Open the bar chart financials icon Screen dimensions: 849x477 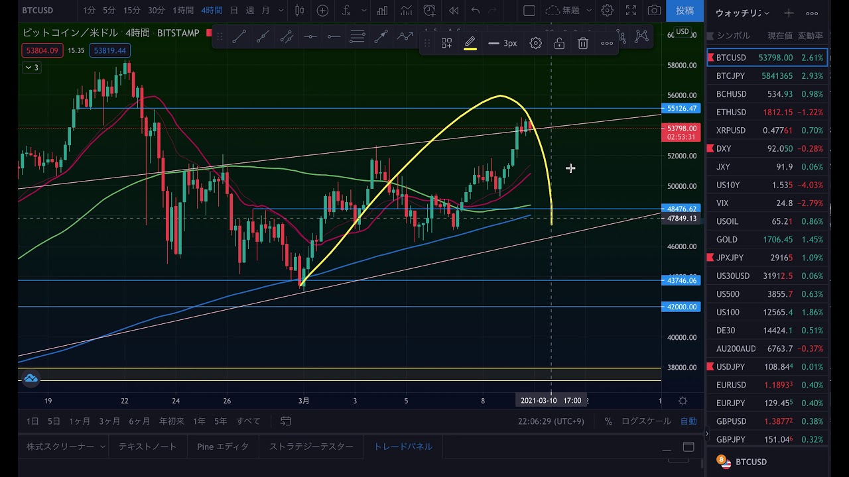[382, 11]
